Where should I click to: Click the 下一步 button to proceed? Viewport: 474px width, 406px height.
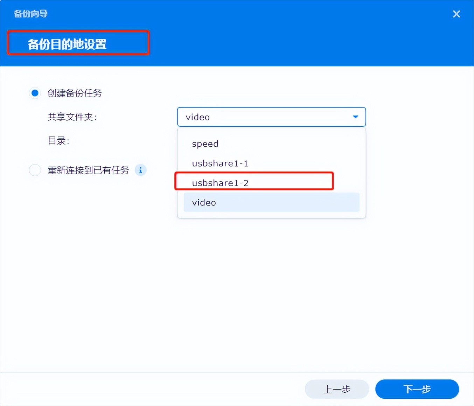(x=417, y=389)
